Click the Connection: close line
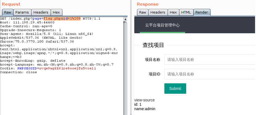 tap(18, 72)
